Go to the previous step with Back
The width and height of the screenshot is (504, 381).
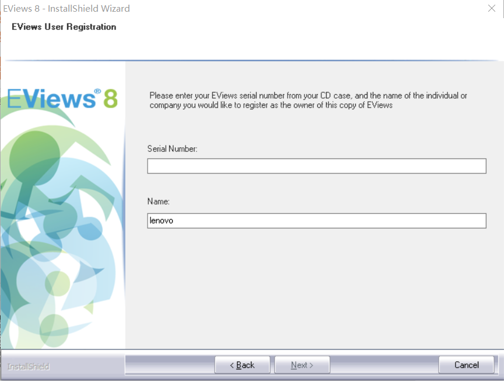coord(242,365)
